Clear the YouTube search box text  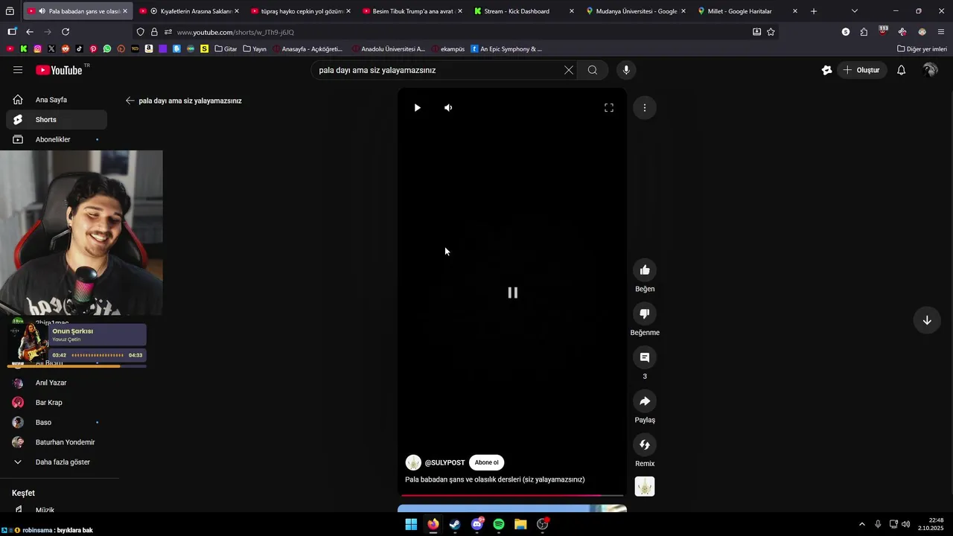[x=569, y=70]
